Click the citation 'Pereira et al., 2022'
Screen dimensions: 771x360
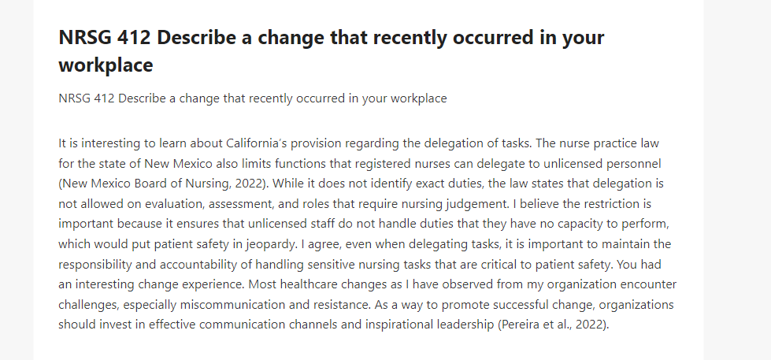pyautogui.click(x=553, y=325)
